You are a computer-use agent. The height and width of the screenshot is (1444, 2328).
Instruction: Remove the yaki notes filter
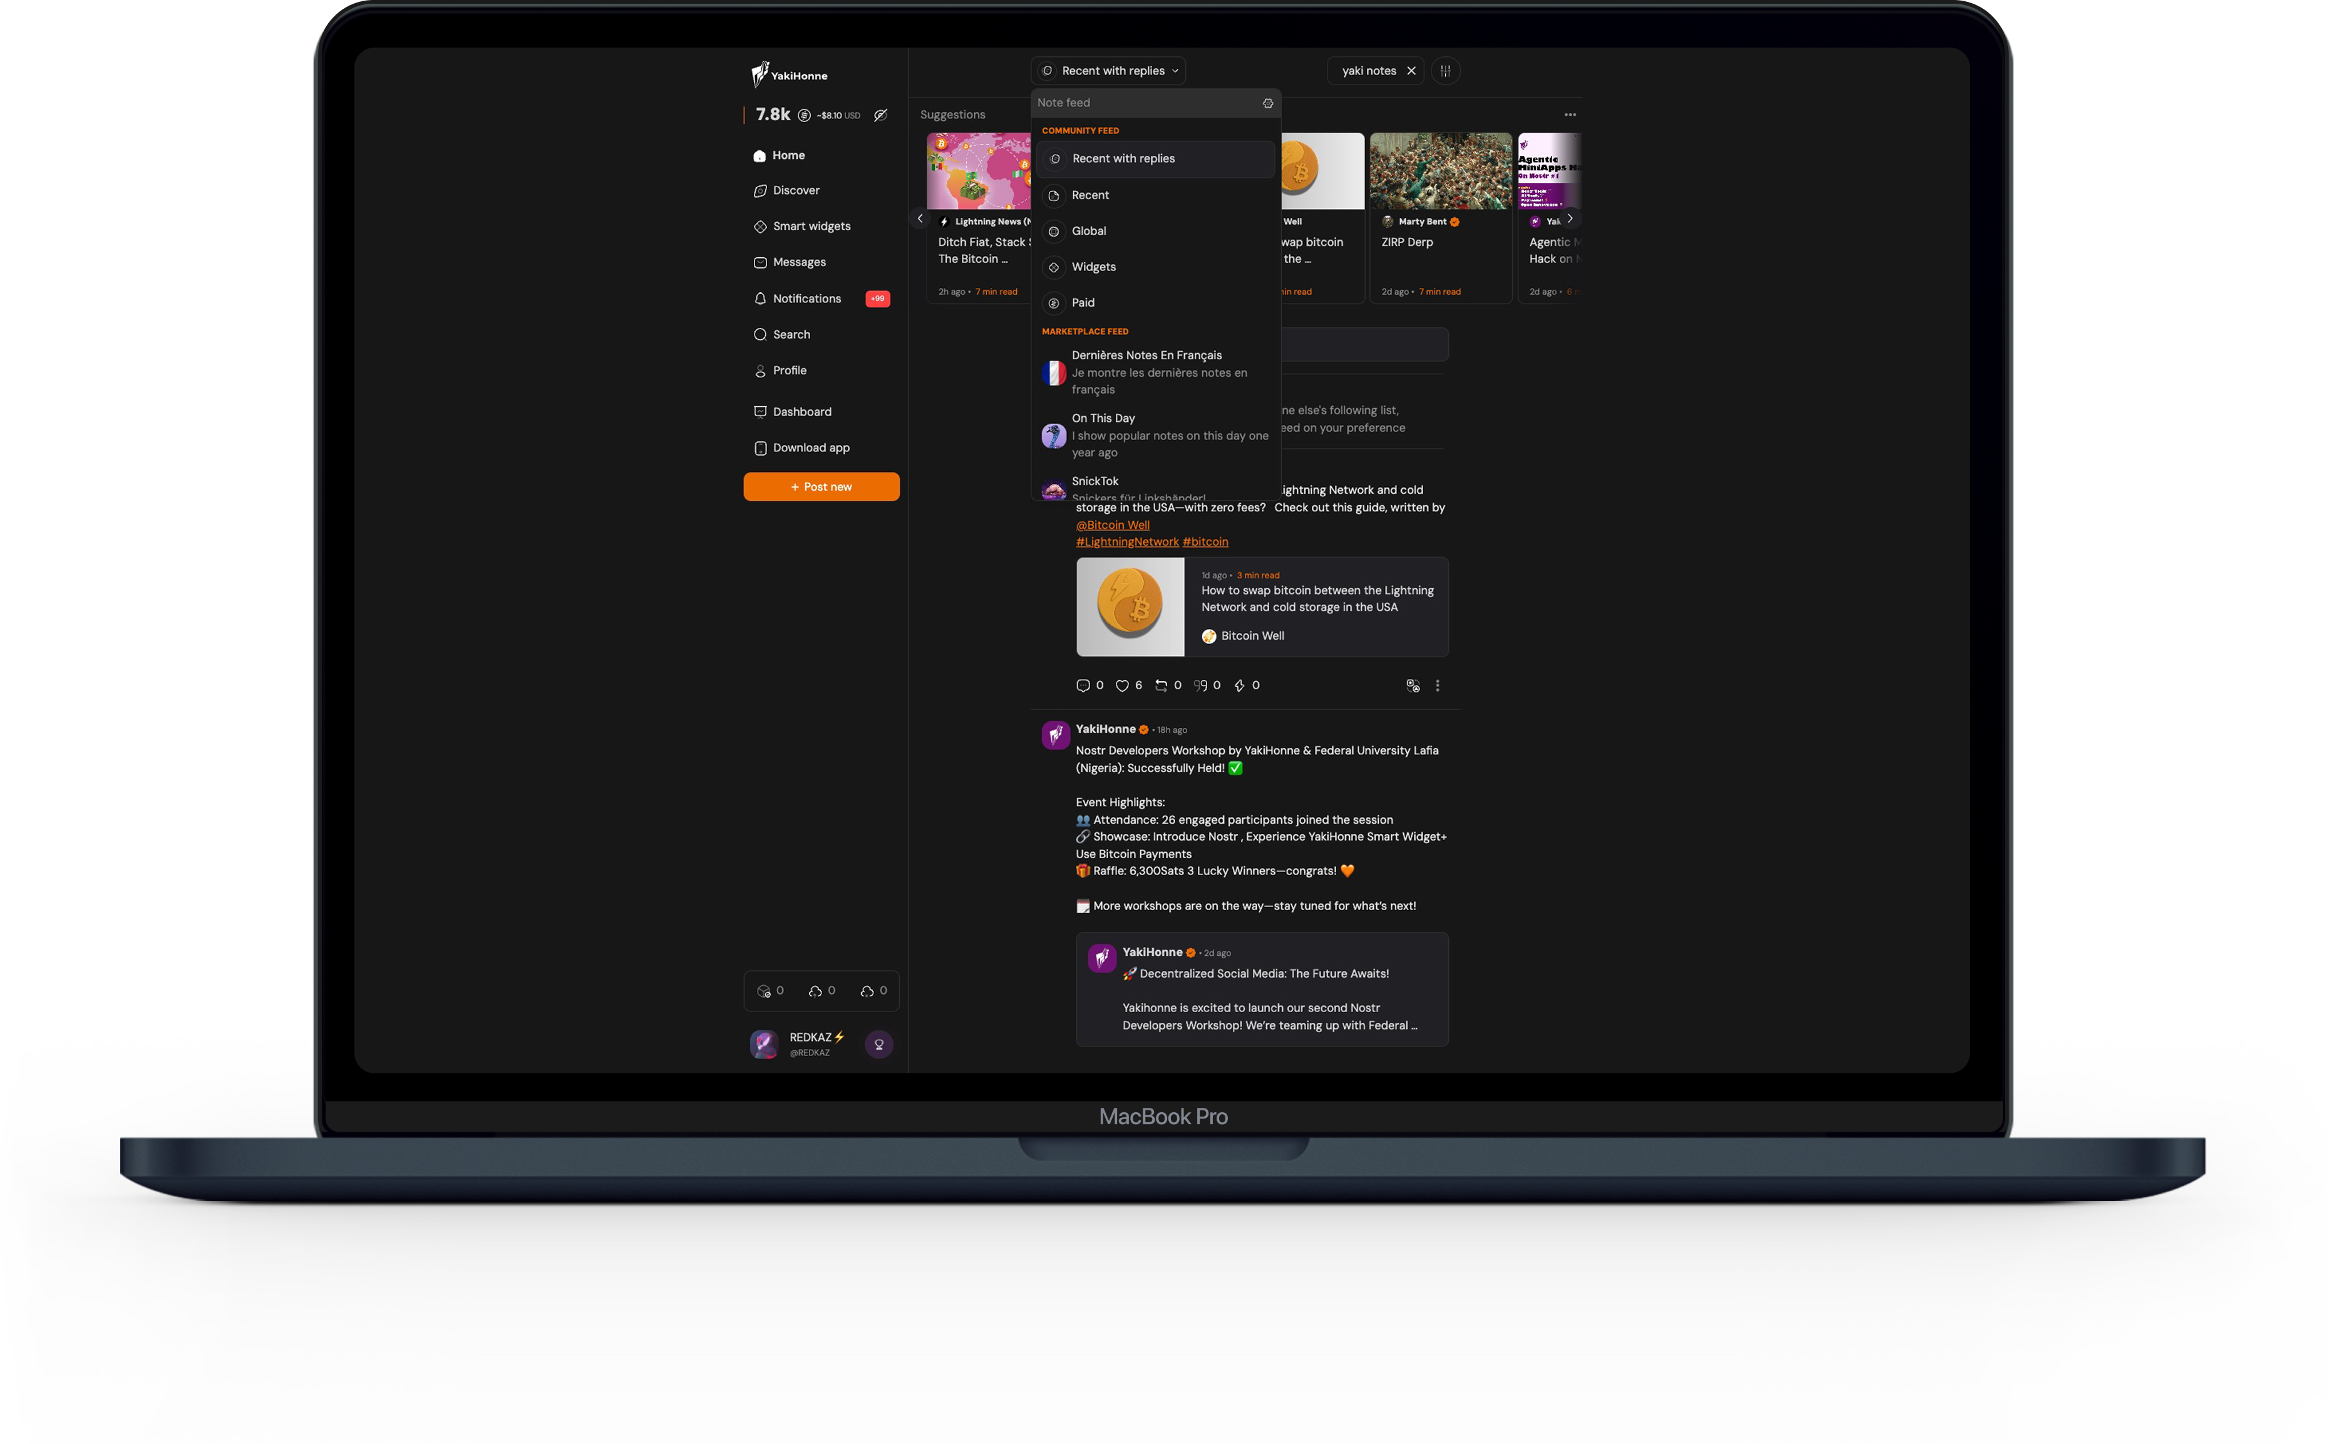tap(1411, 71)
